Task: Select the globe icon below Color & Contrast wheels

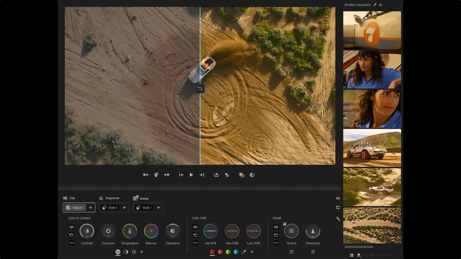Action: (118, 252)
